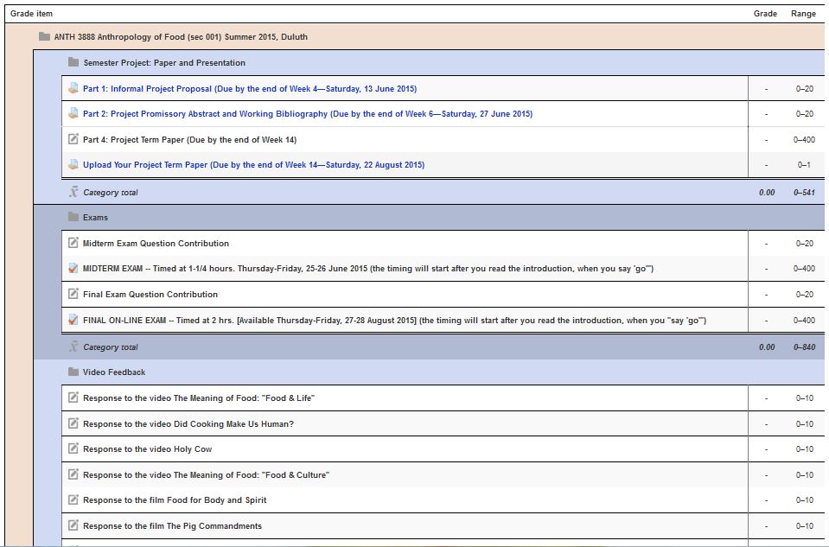Select the Exams category heading text

(x=95, y=218)
